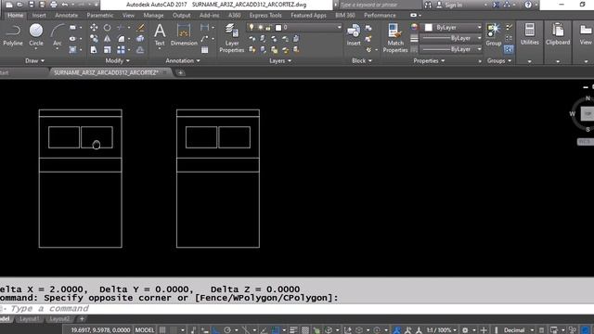594x334 pixels.
Task: Select the Arc tool
Action: pyautogui.click(x=58, y=35)
